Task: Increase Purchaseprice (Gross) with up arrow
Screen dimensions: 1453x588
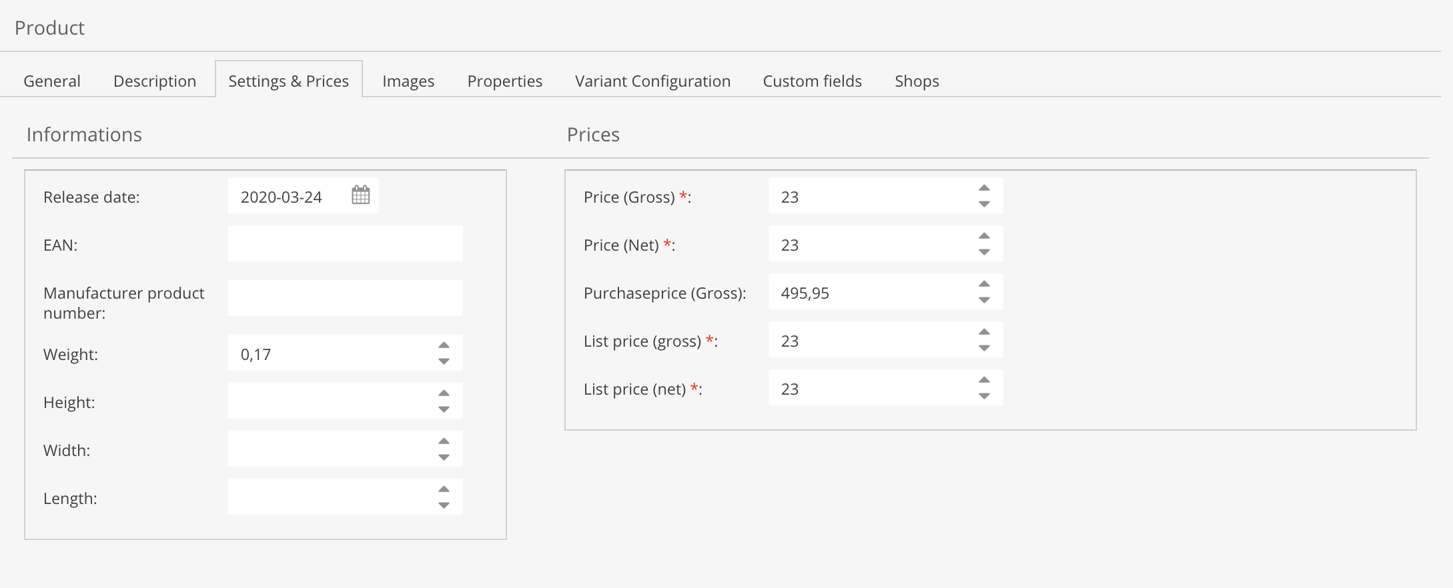Action: click(984, 284)
